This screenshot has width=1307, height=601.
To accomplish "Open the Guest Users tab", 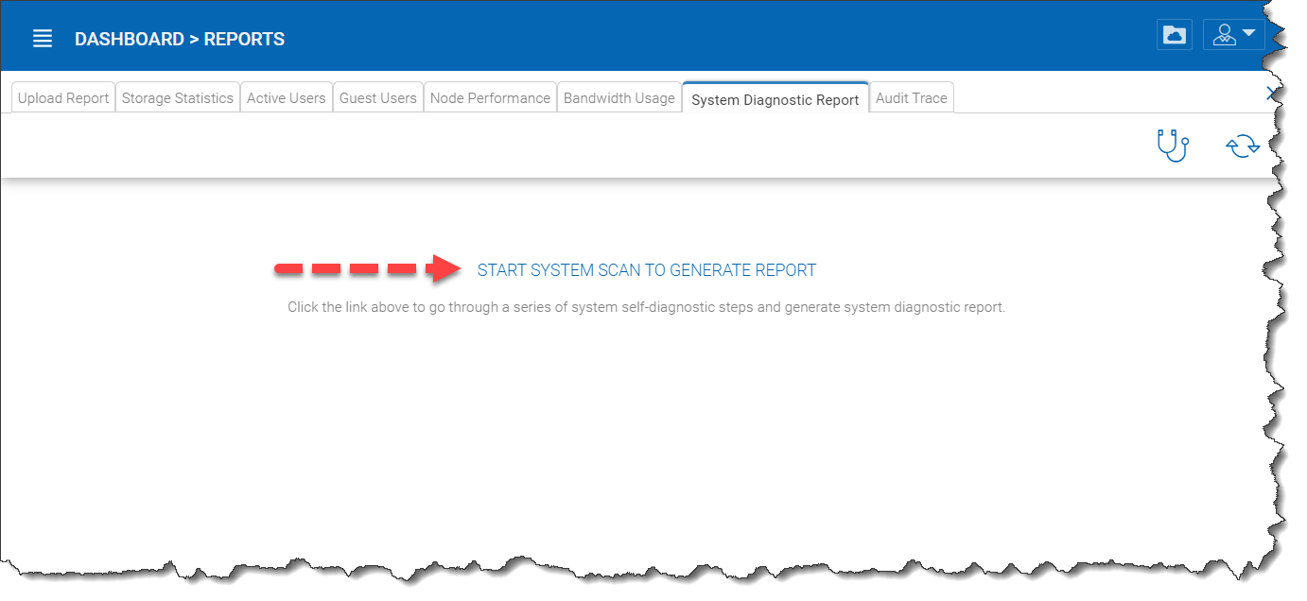I will 378,97.
